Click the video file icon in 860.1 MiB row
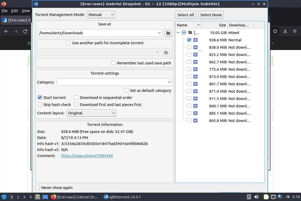 pos(195,106)
